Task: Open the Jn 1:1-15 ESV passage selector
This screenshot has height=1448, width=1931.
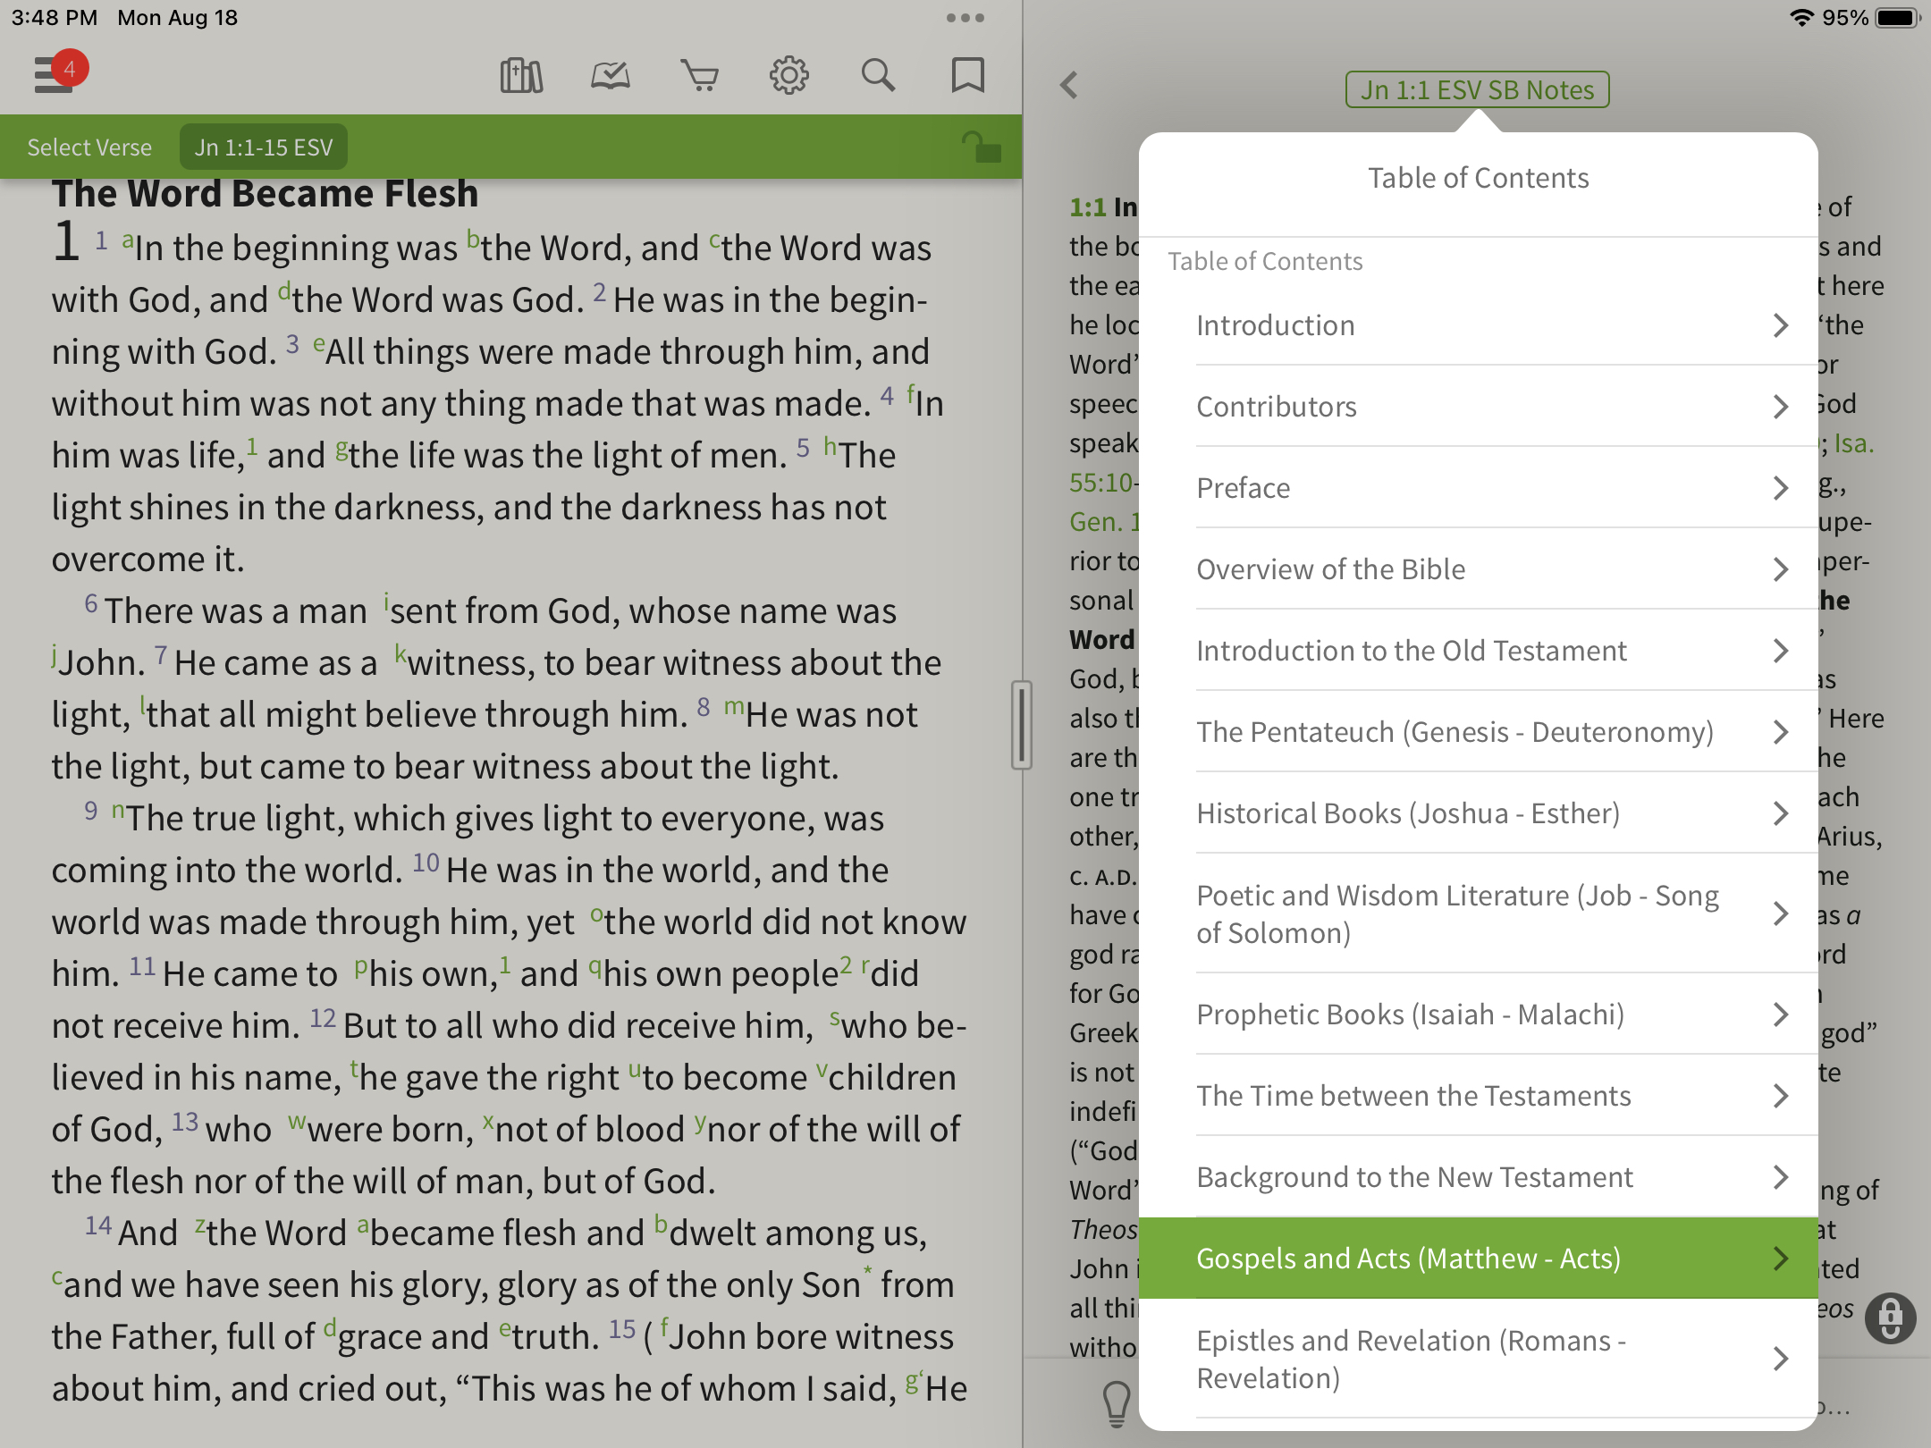Action: pyautogui.click(x=264, y=147)
